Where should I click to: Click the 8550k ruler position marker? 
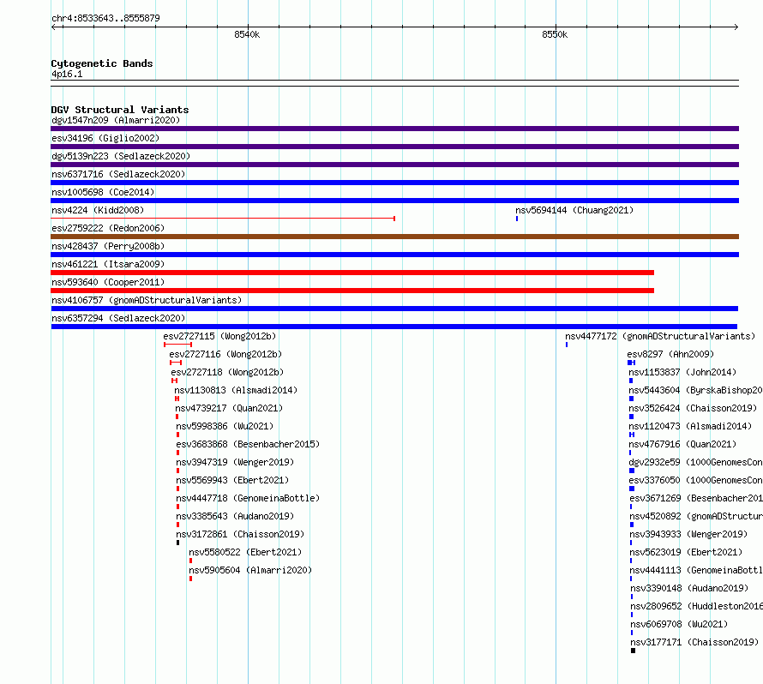click(555, 34)
